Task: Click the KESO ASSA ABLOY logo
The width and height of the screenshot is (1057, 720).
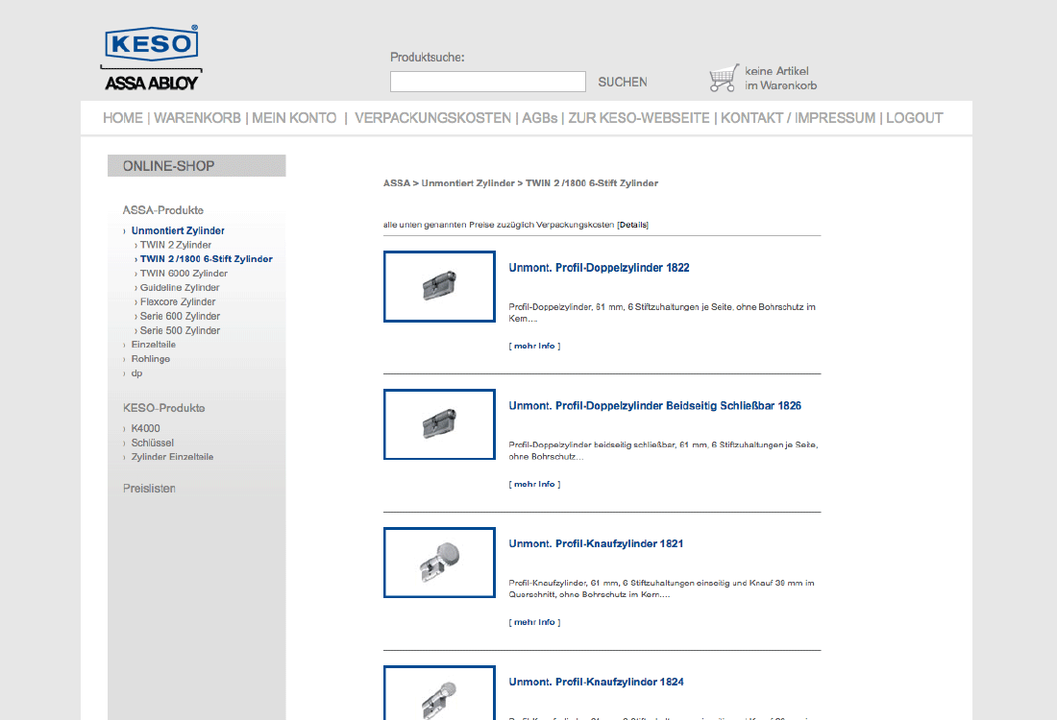Action: 152,59
